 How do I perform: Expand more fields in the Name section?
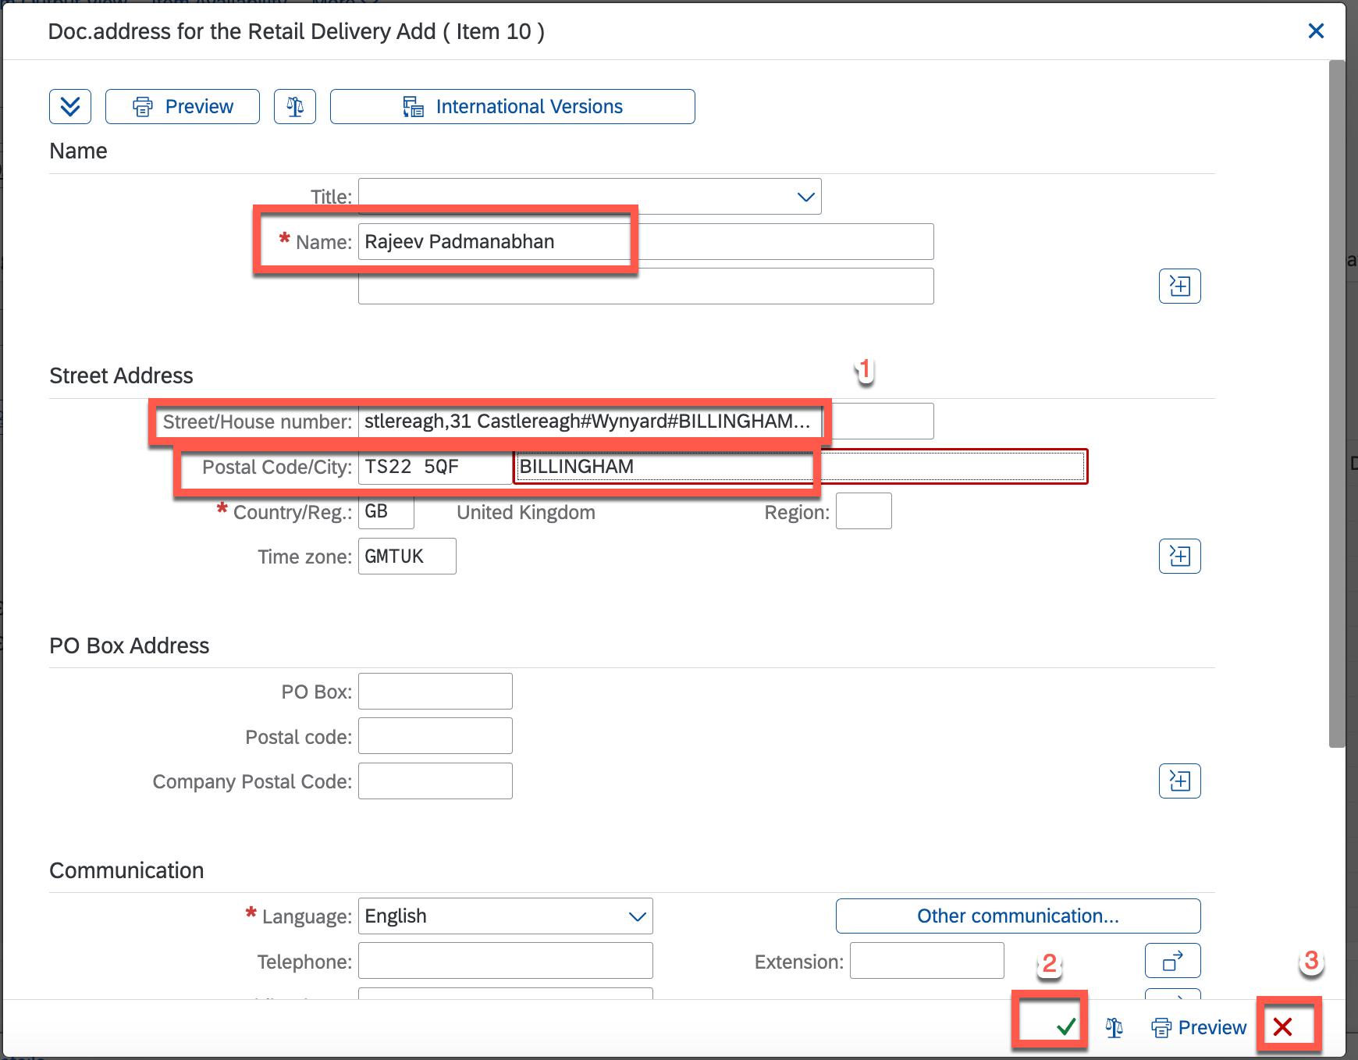coord(1179,286)
